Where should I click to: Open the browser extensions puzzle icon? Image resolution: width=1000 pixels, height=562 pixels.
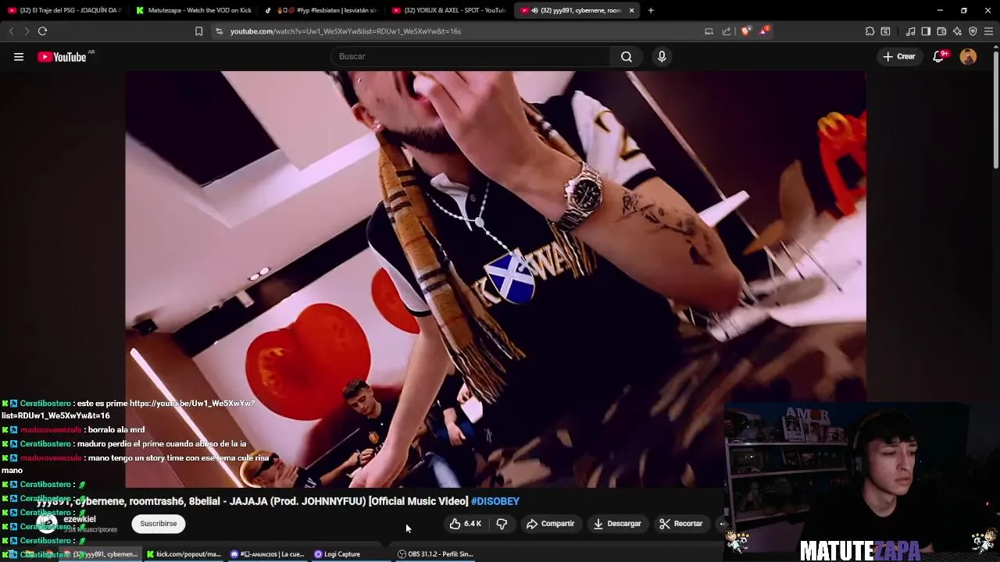click(x=870, y=31)
